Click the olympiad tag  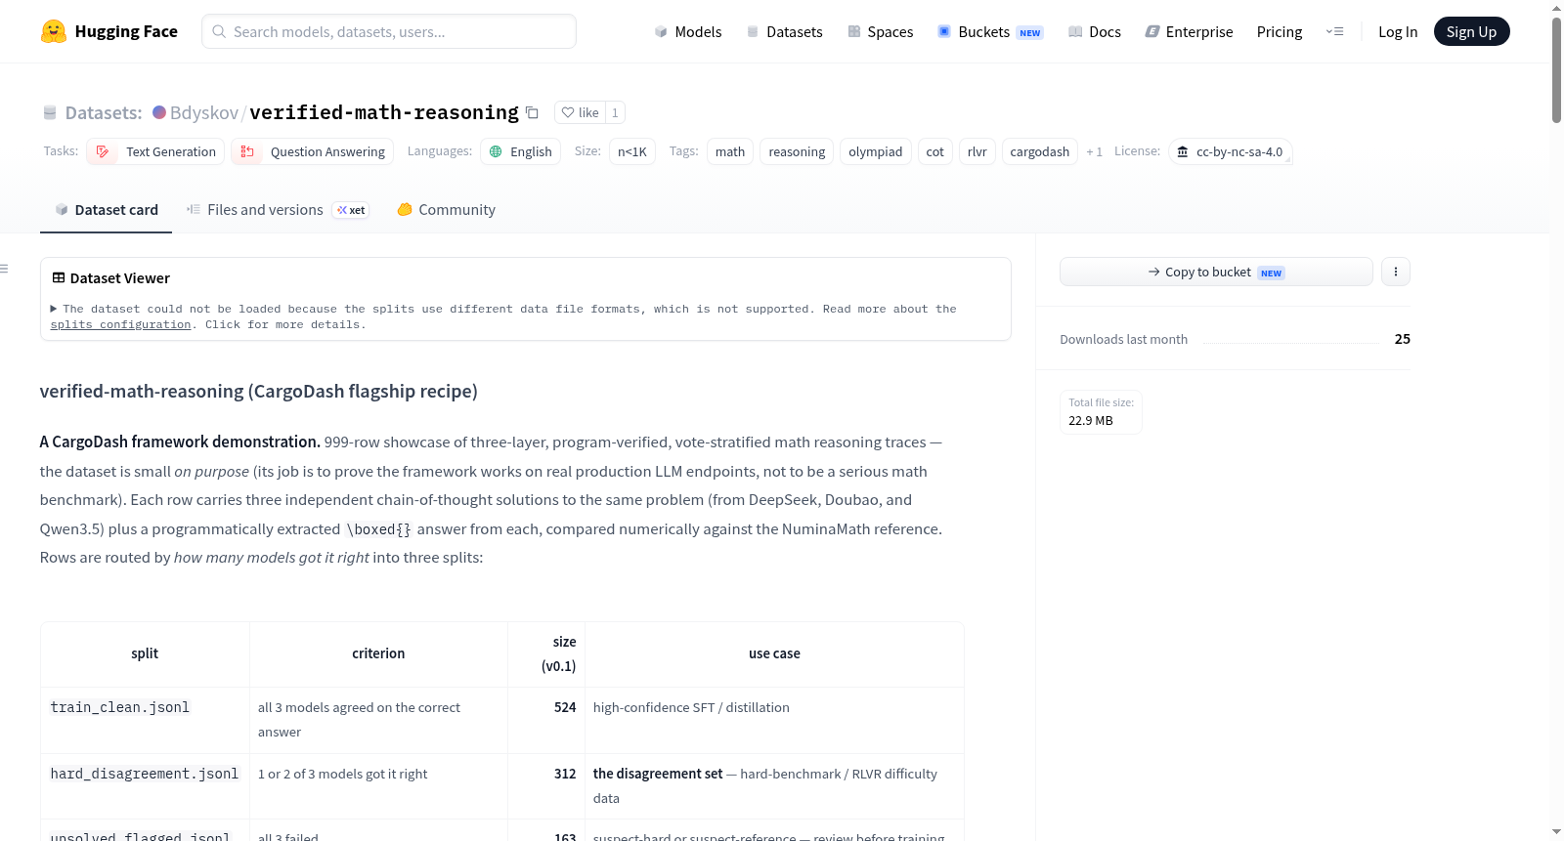876,151
